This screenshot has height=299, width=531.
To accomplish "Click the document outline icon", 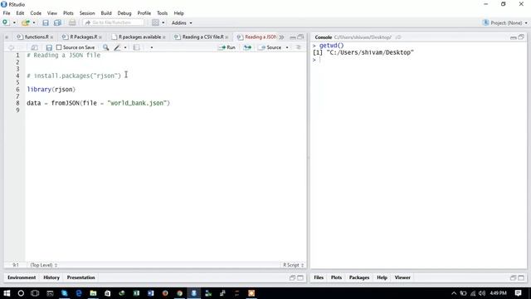I will (x=299, y=47).
